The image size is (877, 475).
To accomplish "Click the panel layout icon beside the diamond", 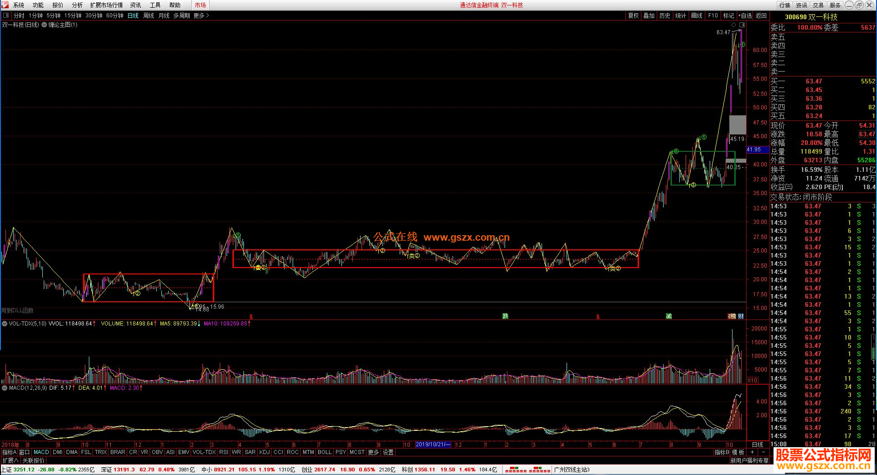I will coord(742,25).
